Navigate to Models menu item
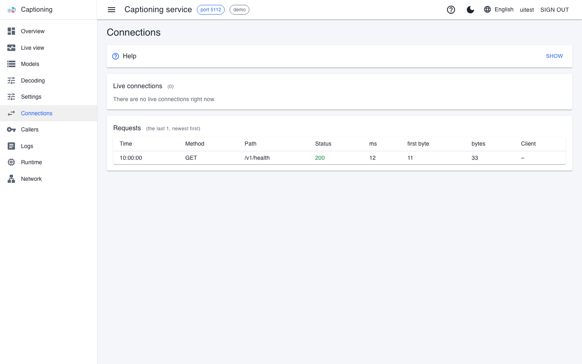This screenshot has height=364, width=582. pos(48,64)
